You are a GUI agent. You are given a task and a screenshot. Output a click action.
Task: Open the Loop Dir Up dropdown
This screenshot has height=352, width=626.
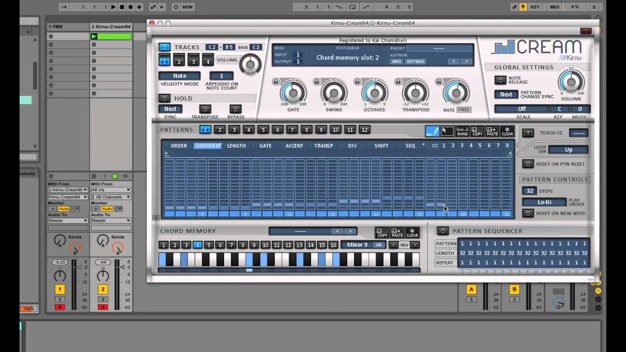(x=568, y=150)
